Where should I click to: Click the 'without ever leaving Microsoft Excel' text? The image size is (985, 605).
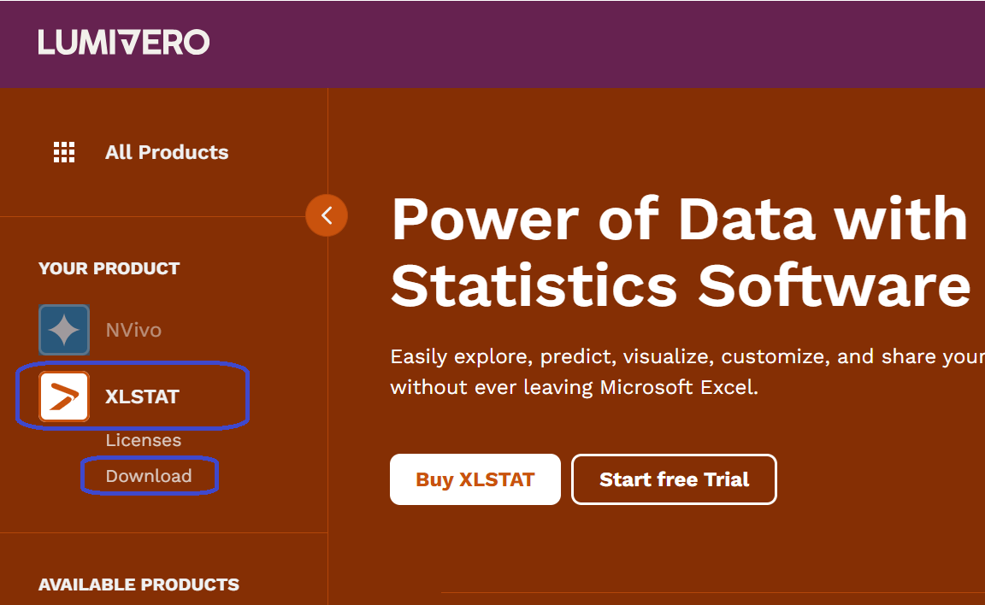[574, 387]
